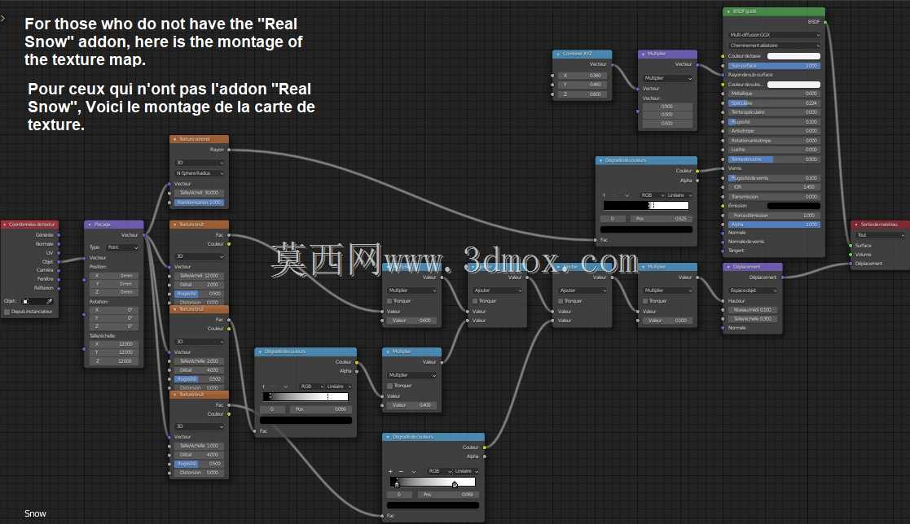Viewport: 910px width, 524px height.
Task: Click the IOR 1.450 field in BSDF node
Action: pyautogui.click(x=774, y=186)
